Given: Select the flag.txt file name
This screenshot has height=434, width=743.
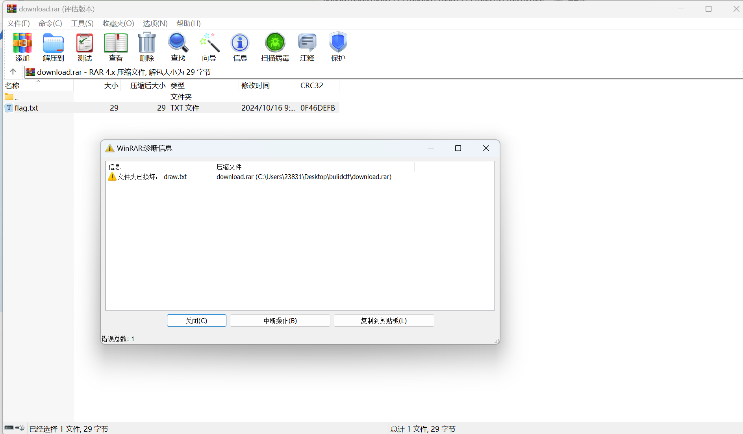Looking at the screenshot, I should 26,108.
